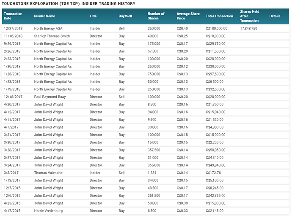Click the 1,234 shares cell
Screen dimensions: 292x216
point(152,173)
